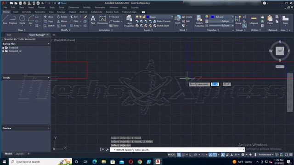
Task: Select the Circle tool
Action: [x=22, y=20]
